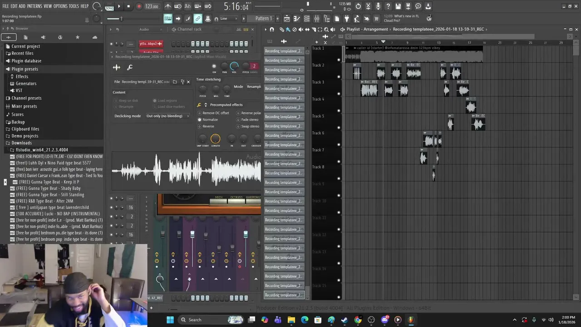581x327 pixels.
Task: Open the EDIT menu
Action: pyautogui.click(x=14, y=6)
